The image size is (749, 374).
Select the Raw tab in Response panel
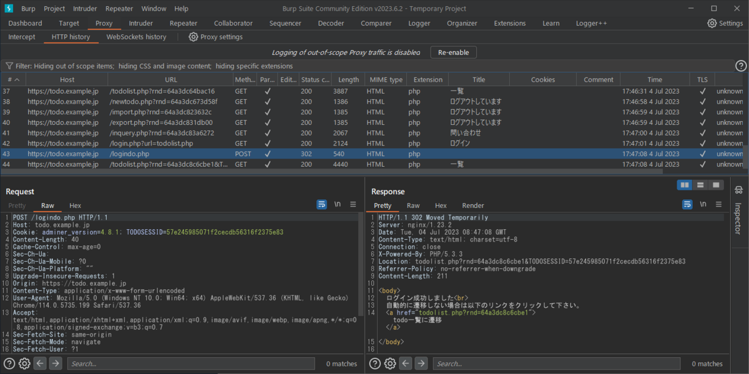[x=413, y=205]
